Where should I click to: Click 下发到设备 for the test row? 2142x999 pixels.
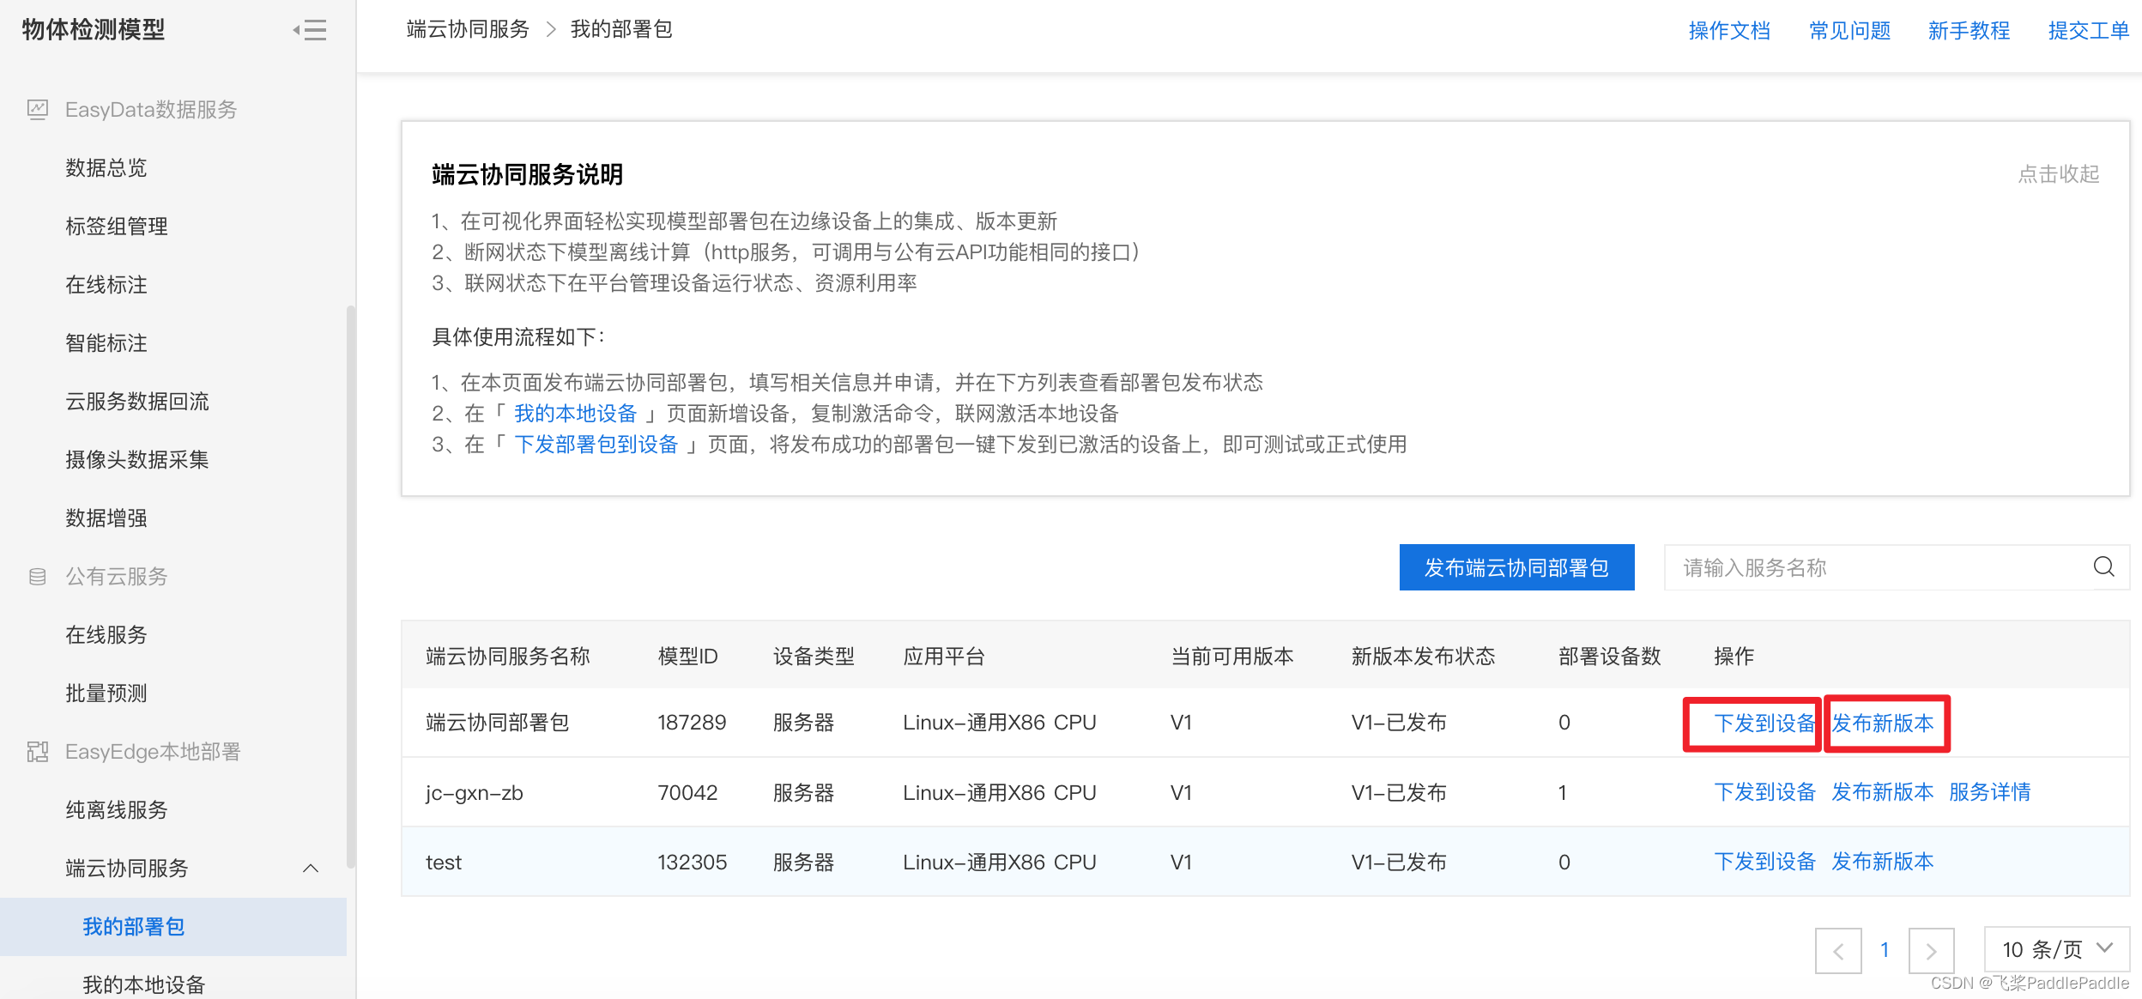coord(1764,862)
